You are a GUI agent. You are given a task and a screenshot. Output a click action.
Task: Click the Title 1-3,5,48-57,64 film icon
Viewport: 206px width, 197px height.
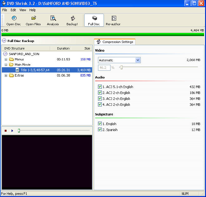(17, 70)
